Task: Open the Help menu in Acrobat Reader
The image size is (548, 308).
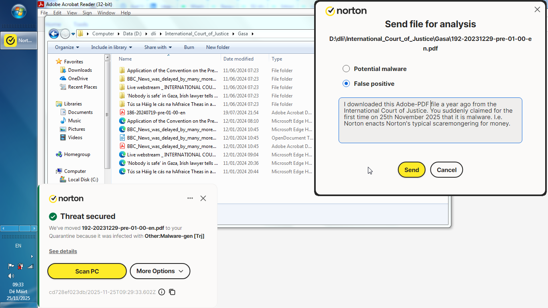Action: coord(126,13)
